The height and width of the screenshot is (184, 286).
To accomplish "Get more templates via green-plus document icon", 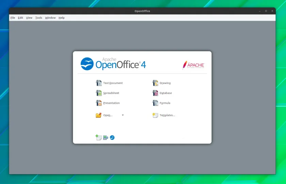I will coord(99,137).
